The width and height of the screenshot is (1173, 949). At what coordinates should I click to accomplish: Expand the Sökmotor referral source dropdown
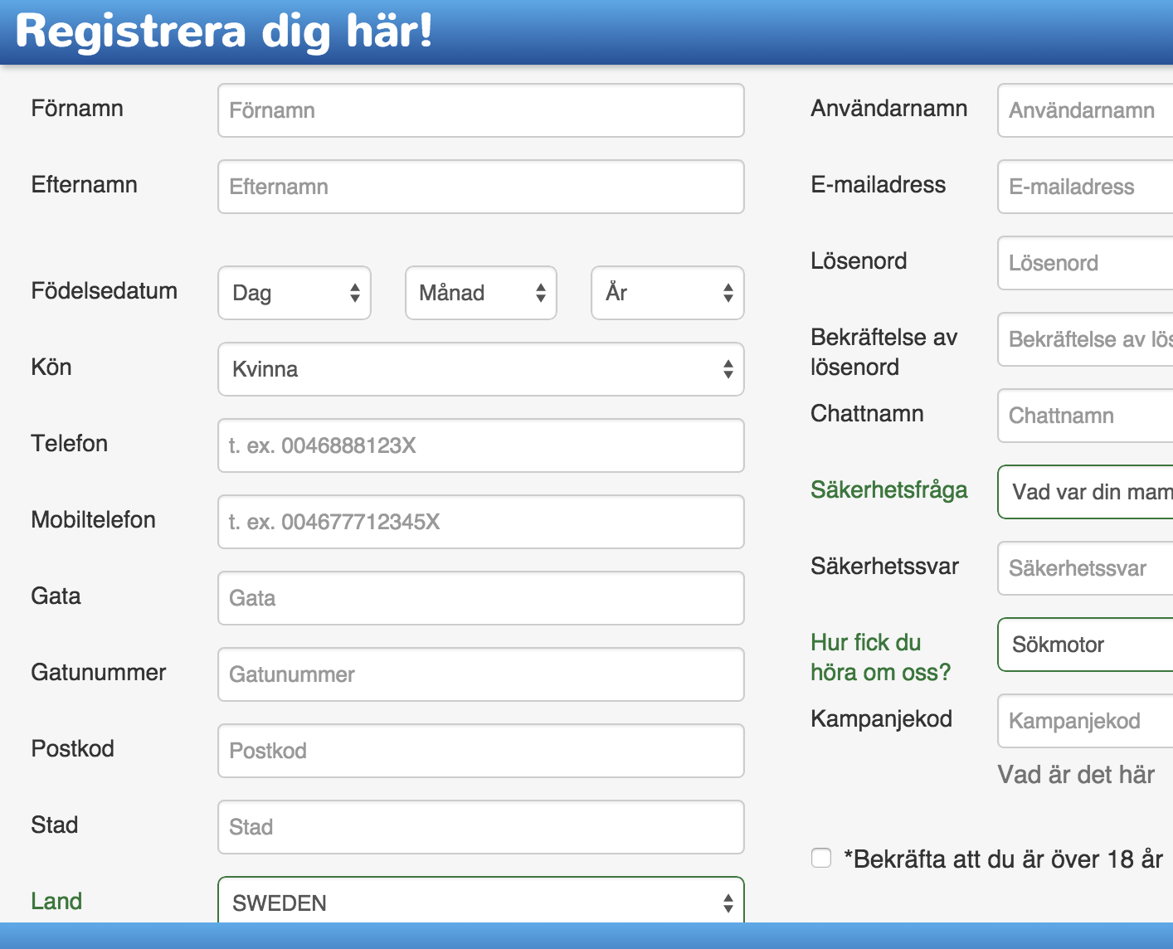[x=1085, y=645]
